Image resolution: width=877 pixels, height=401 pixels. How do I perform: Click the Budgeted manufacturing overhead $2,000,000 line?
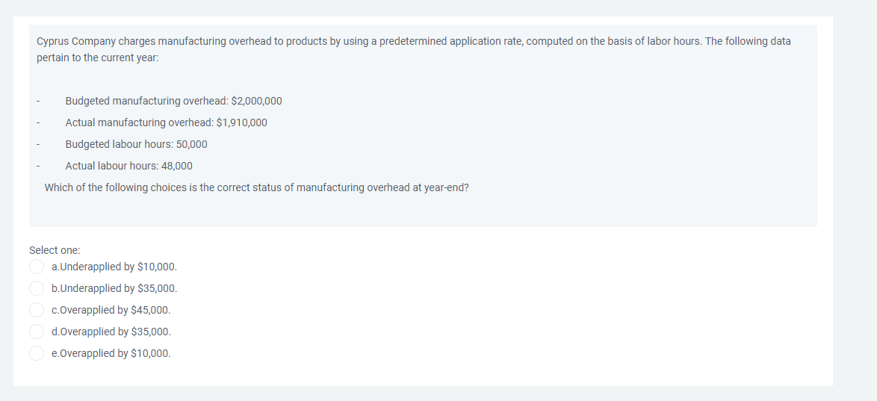coord(173,101)
